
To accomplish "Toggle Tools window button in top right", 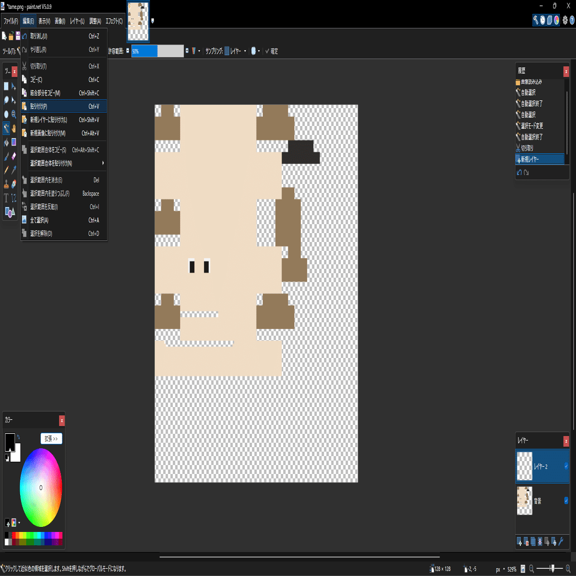I will point(536,20).
